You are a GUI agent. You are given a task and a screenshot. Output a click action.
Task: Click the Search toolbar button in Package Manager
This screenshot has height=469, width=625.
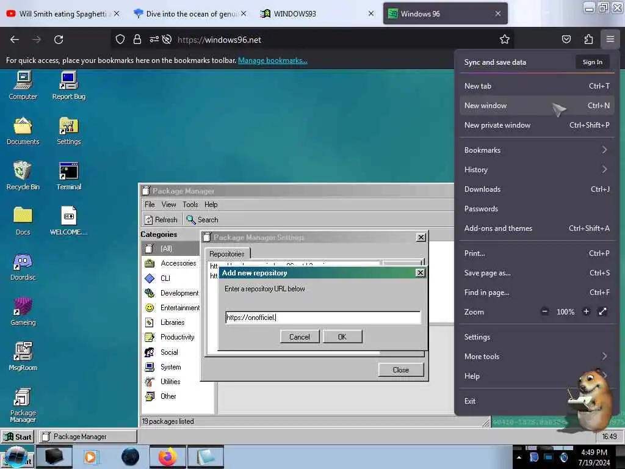(203, 220)
